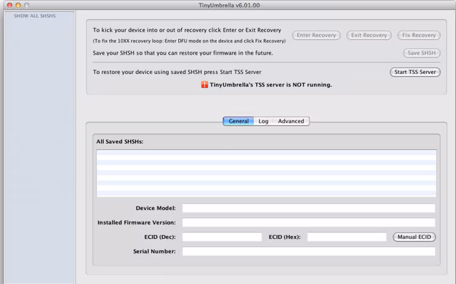Click the All Saved SHSHs label

tap(120, 142)
